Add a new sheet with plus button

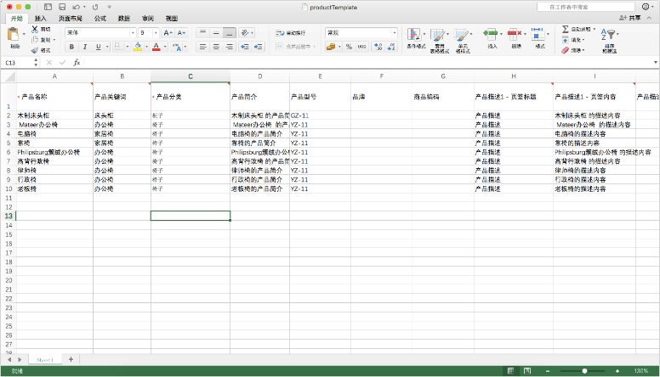pyautogui.click(x=71, y=359)
